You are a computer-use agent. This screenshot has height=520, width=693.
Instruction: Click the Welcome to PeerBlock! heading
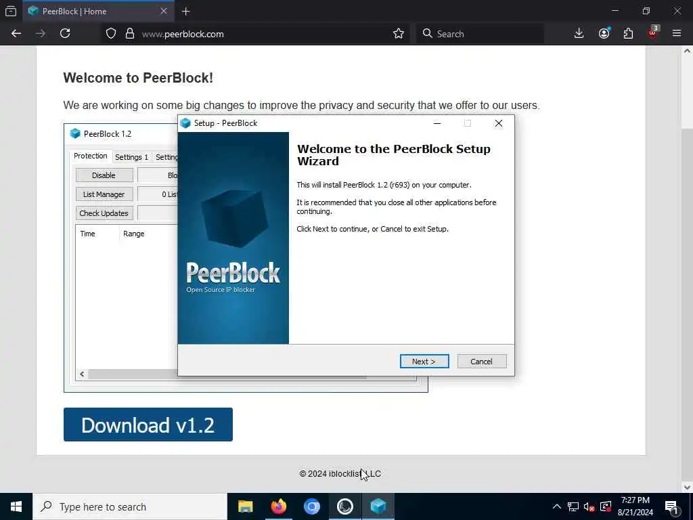click(x=138, y=78)
